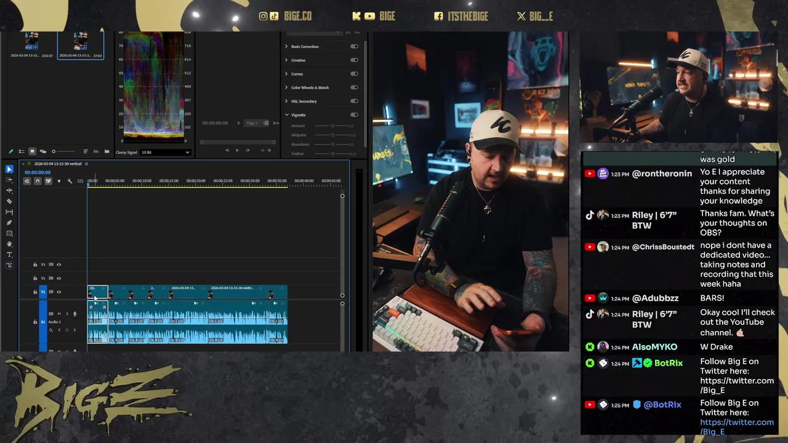The width and height of the screenshot is (788, 443).
Task: Click the new bin folder icon
Action: pyautogui.click(x=107, y=151)
